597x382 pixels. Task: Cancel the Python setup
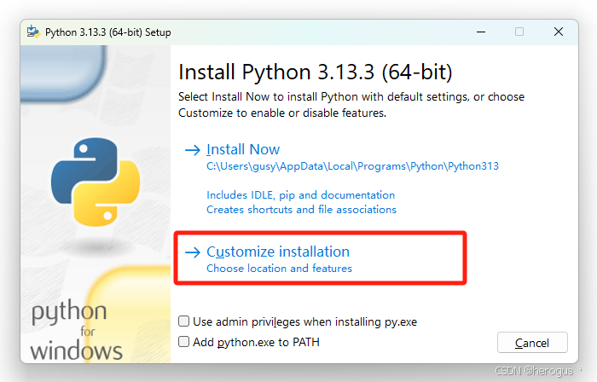coord(532,343)
